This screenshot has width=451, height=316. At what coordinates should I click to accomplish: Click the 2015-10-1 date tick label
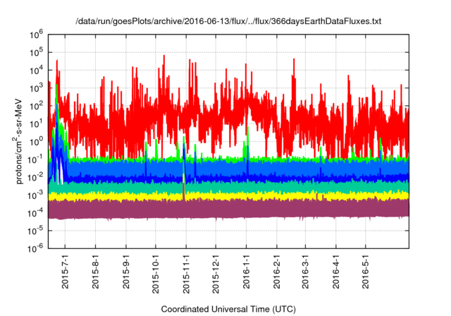click(155, 273)
